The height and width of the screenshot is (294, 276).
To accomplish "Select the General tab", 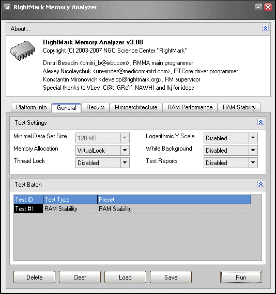I will point(67,108).
